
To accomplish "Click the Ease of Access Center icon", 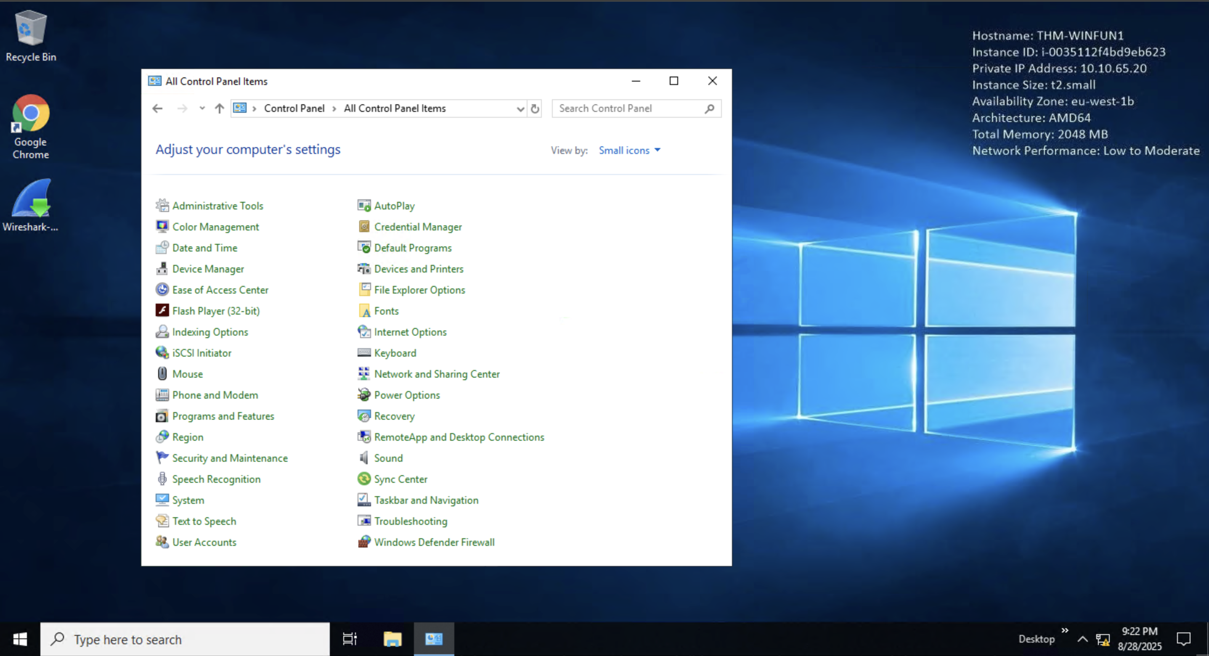I will [162, 289].
